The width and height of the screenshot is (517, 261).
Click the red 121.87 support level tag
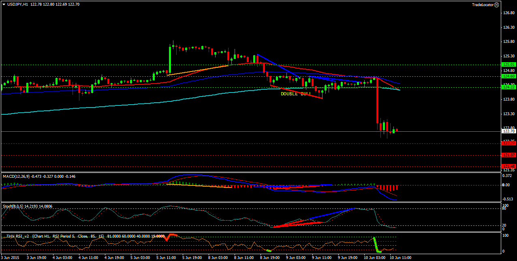coord(508,155)
